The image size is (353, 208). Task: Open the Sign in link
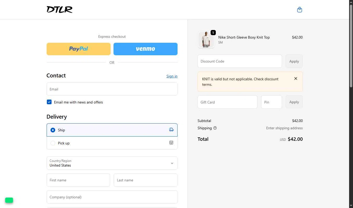click(172, 76)
